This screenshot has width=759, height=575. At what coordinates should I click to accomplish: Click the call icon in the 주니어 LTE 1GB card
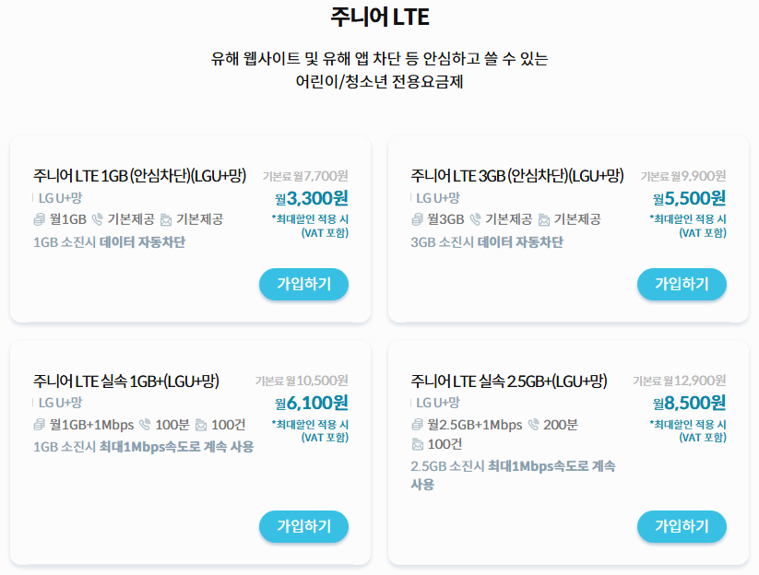[97, 221]
